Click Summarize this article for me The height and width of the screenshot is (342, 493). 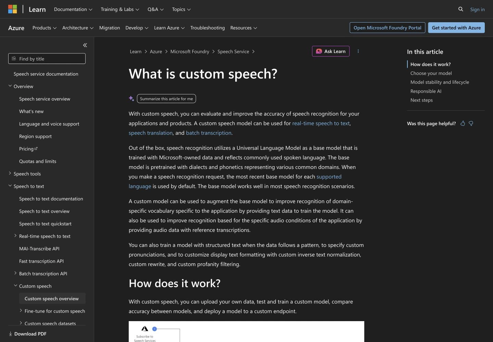tap(166, 98)
